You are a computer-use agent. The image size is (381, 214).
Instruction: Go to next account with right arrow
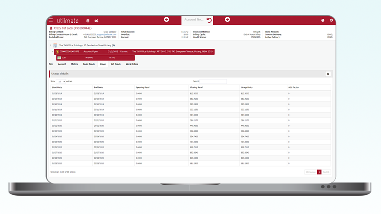[x=227, y=19]
